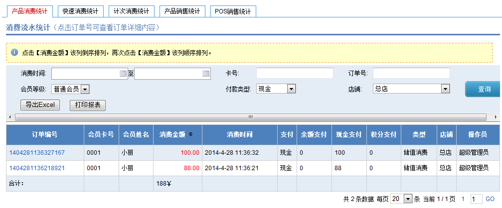
Task: Click the 查询 search button
Action: [484, 90]
